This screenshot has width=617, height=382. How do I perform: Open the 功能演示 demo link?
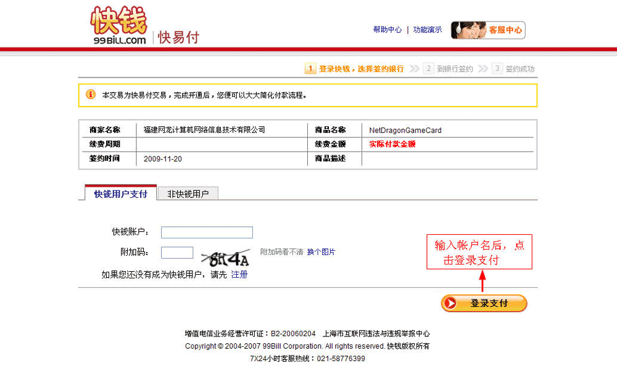click(x=428, y=30)
